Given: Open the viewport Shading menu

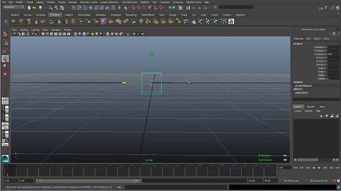Looking at the screenshot, I should [24, 30].
